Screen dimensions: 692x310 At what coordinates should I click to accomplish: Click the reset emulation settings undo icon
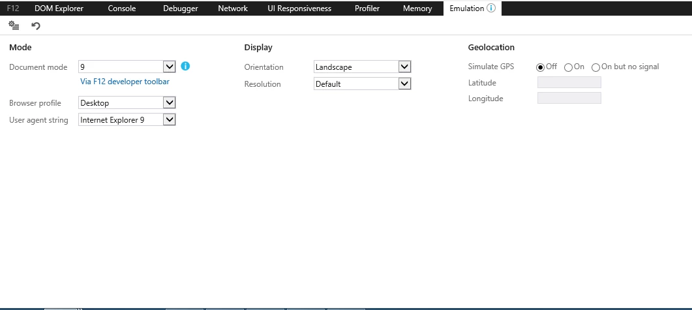36,25
